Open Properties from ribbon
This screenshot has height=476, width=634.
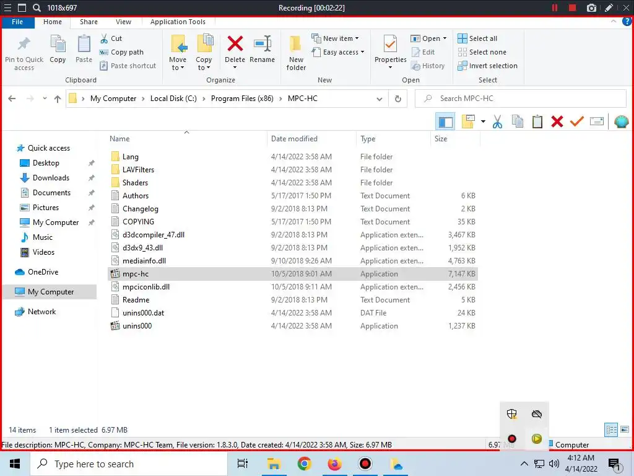coord(390,49)
